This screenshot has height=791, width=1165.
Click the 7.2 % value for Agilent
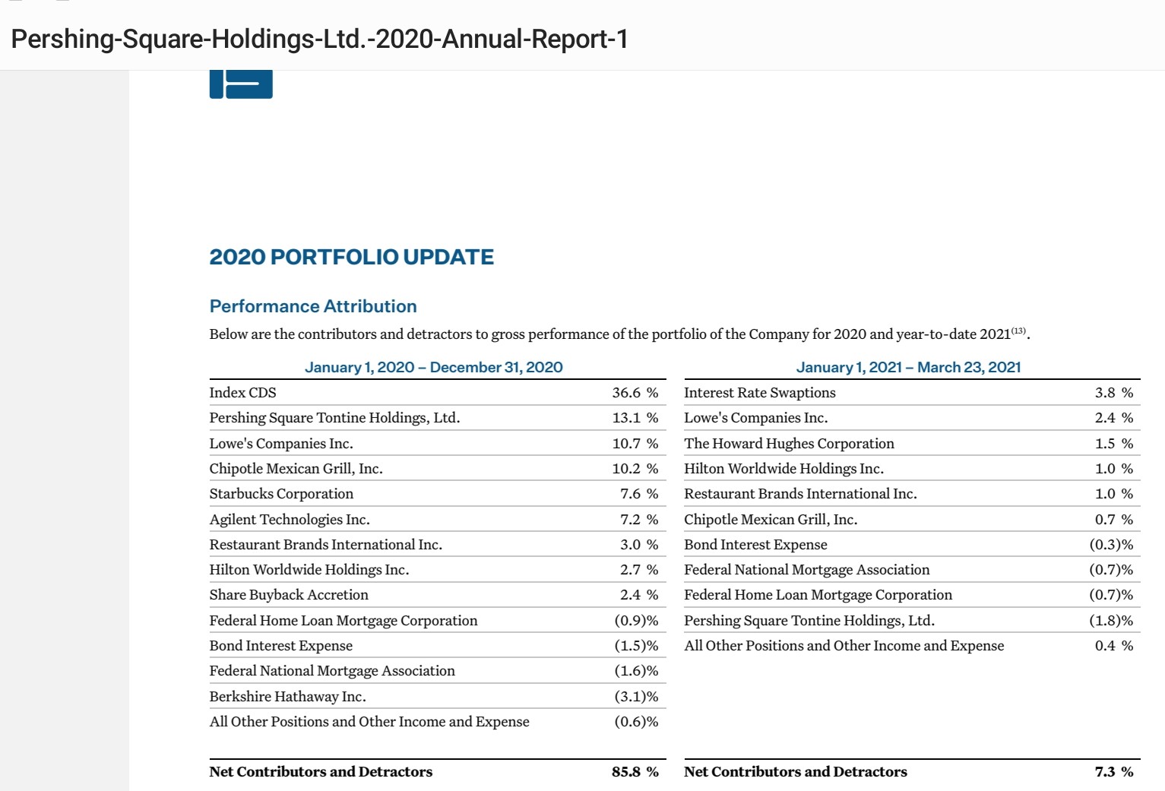tap(639, 519)
